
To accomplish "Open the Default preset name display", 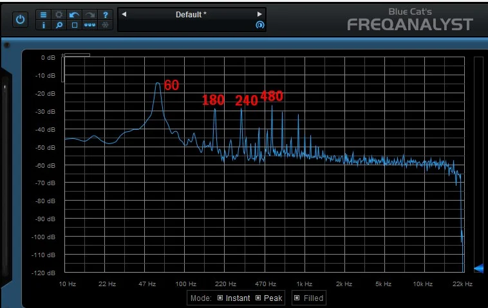I will tap(191, 15).
